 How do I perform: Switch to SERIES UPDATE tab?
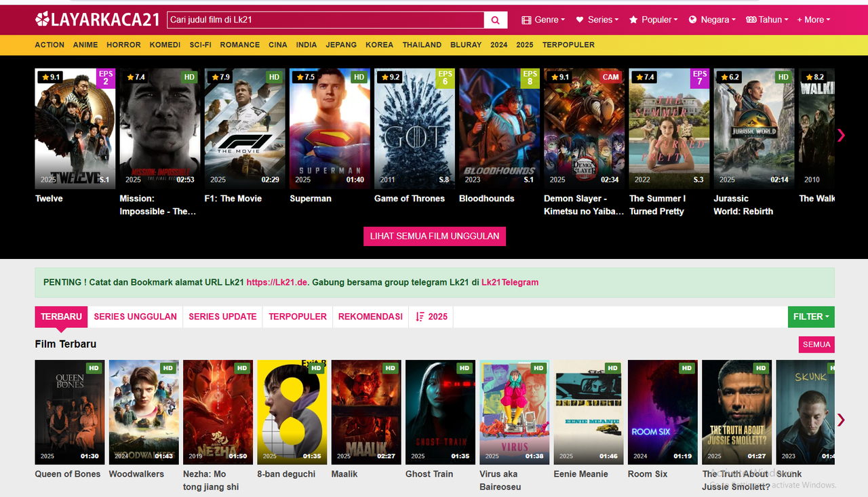point(222,317)
